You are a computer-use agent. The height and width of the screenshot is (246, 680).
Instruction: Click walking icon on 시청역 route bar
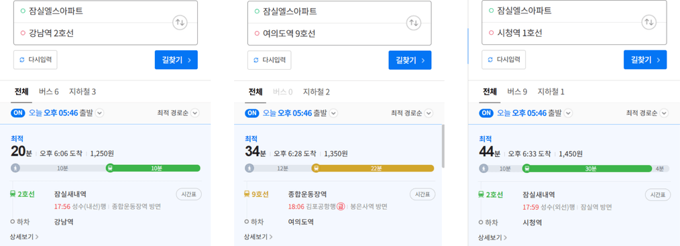click(x=484, y=168)
